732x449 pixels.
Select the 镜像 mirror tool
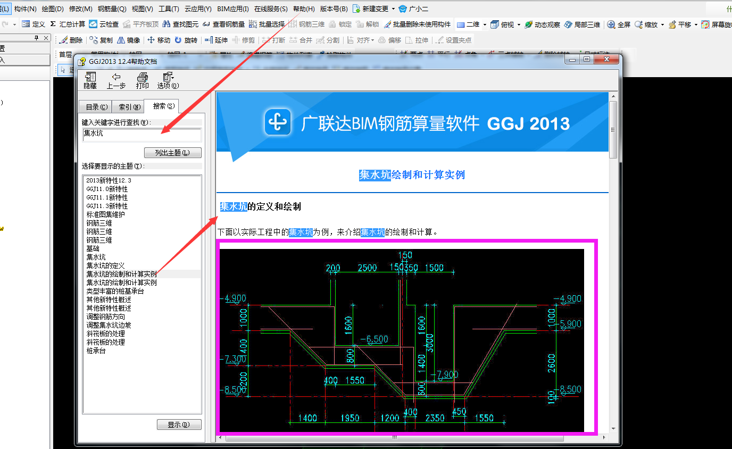click(x=128, y=40)
